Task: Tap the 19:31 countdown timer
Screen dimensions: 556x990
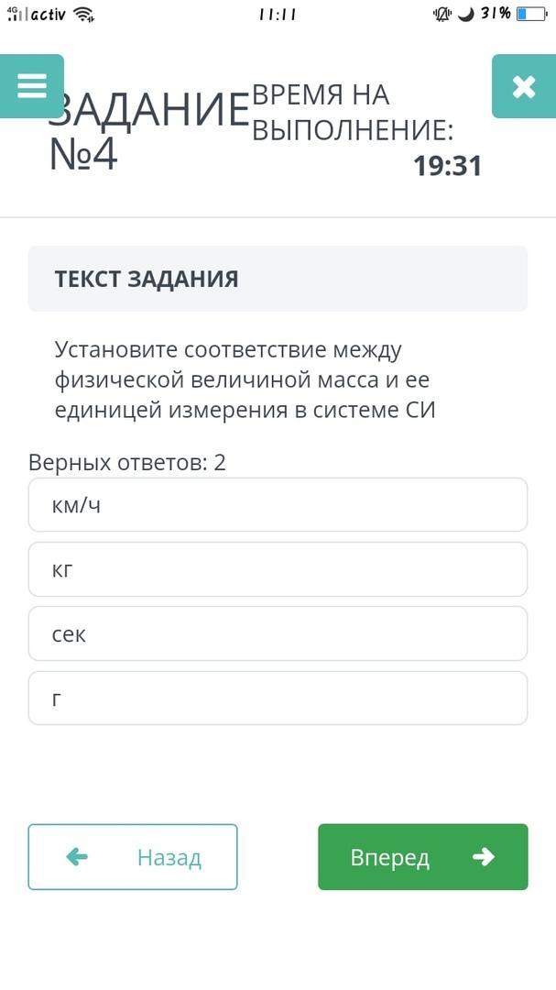Action: click(x=447, y=166)
